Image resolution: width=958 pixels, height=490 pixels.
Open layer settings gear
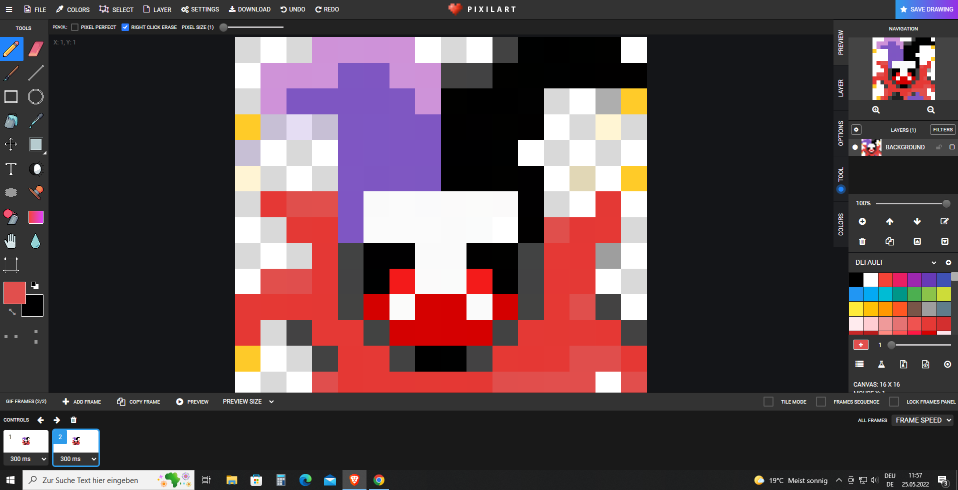[856, 130]
